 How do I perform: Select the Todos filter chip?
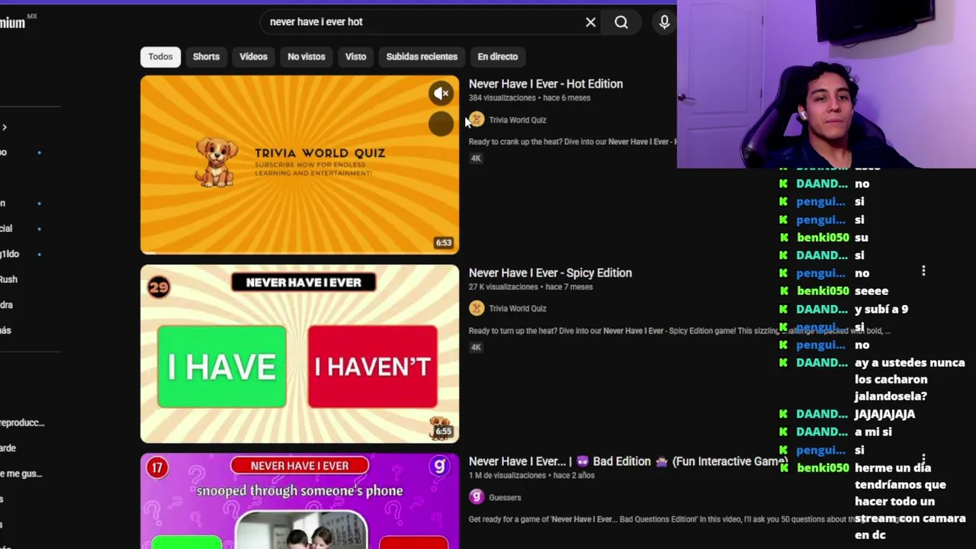click(x=160, y=56)
